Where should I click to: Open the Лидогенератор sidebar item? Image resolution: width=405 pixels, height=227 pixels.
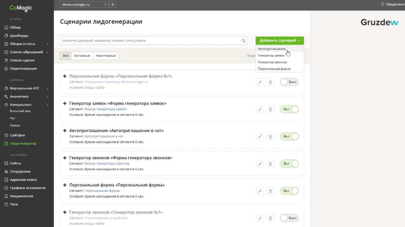(x=23, y=144)
